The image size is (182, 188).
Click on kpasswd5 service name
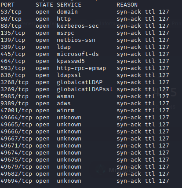[x=71, y=61]
